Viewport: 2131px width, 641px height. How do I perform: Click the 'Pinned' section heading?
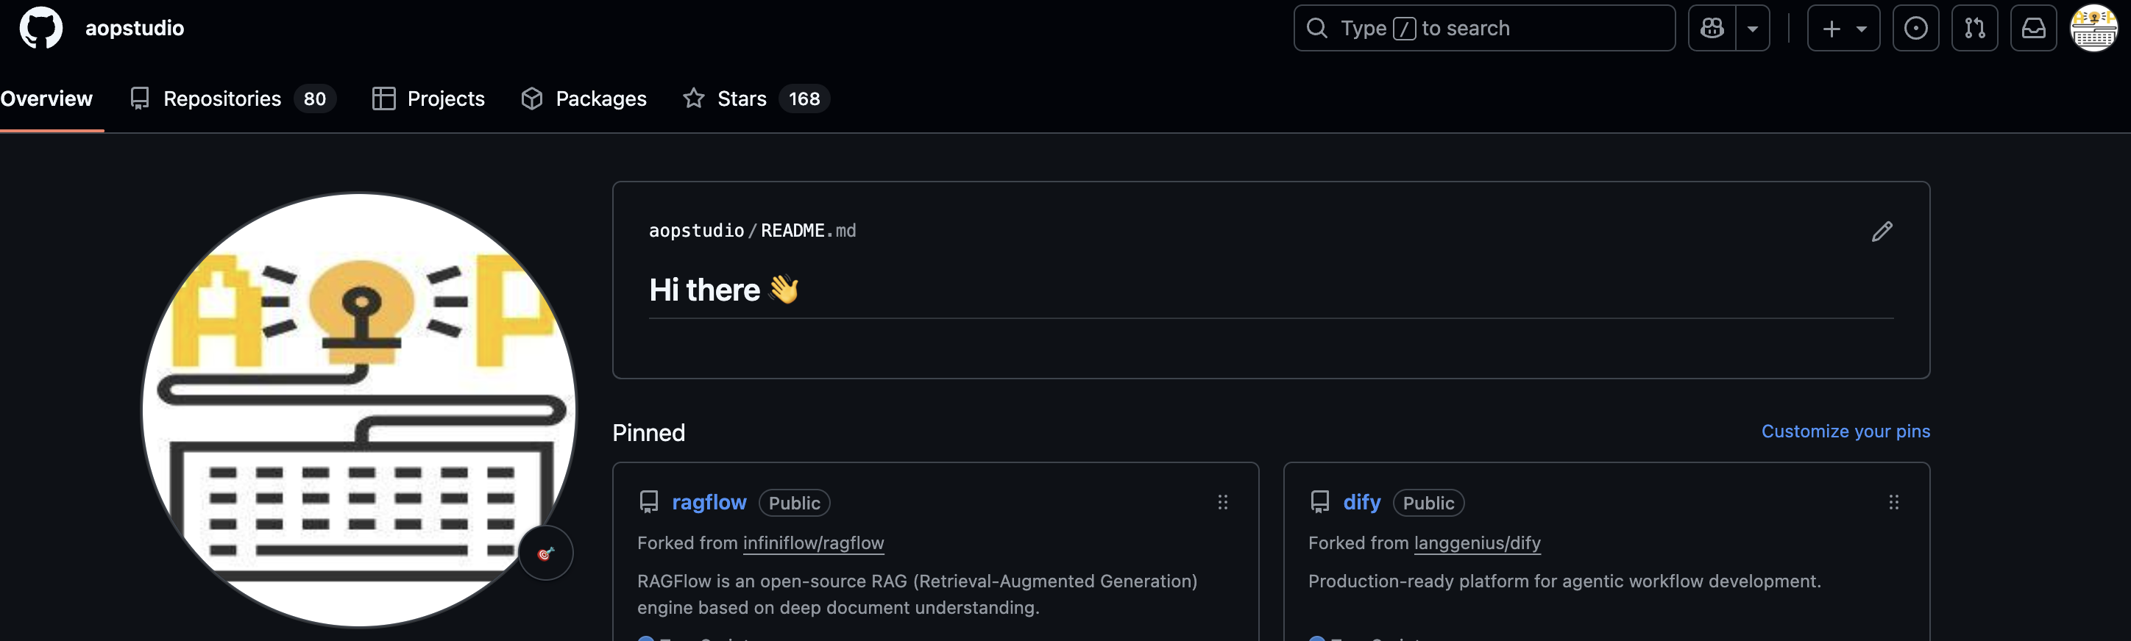click(x=648, y=432)
